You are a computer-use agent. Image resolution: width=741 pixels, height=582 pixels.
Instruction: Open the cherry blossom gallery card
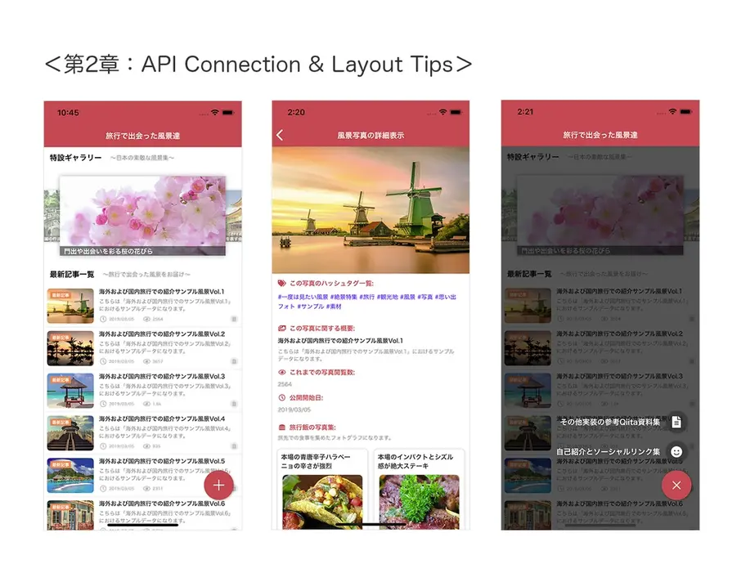[142, 216]
